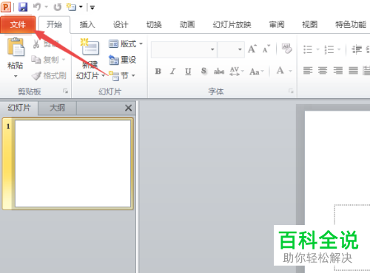The width and height of the screenshot is (370, 273).
Task: Expand the 粘贴 Paste options arrow
Action: (x=16, y=76)
